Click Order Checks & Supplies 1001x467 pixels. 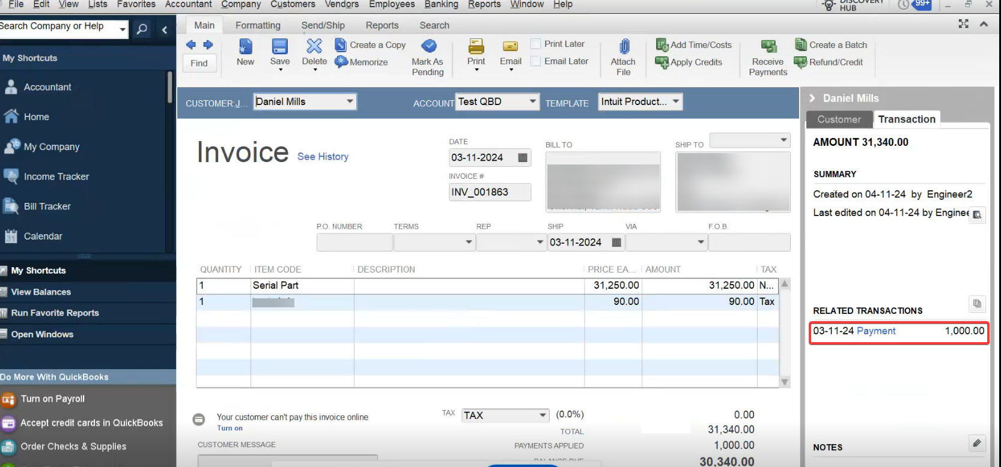pyautogui.click(x=73, y=447)
